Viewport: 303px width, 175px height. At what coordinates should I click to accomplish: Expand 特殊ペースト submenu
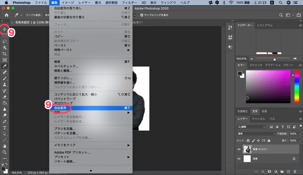tap(91, 50)
